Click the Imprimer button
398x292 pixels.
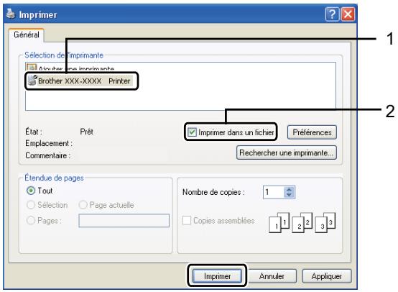coord(217,276)
